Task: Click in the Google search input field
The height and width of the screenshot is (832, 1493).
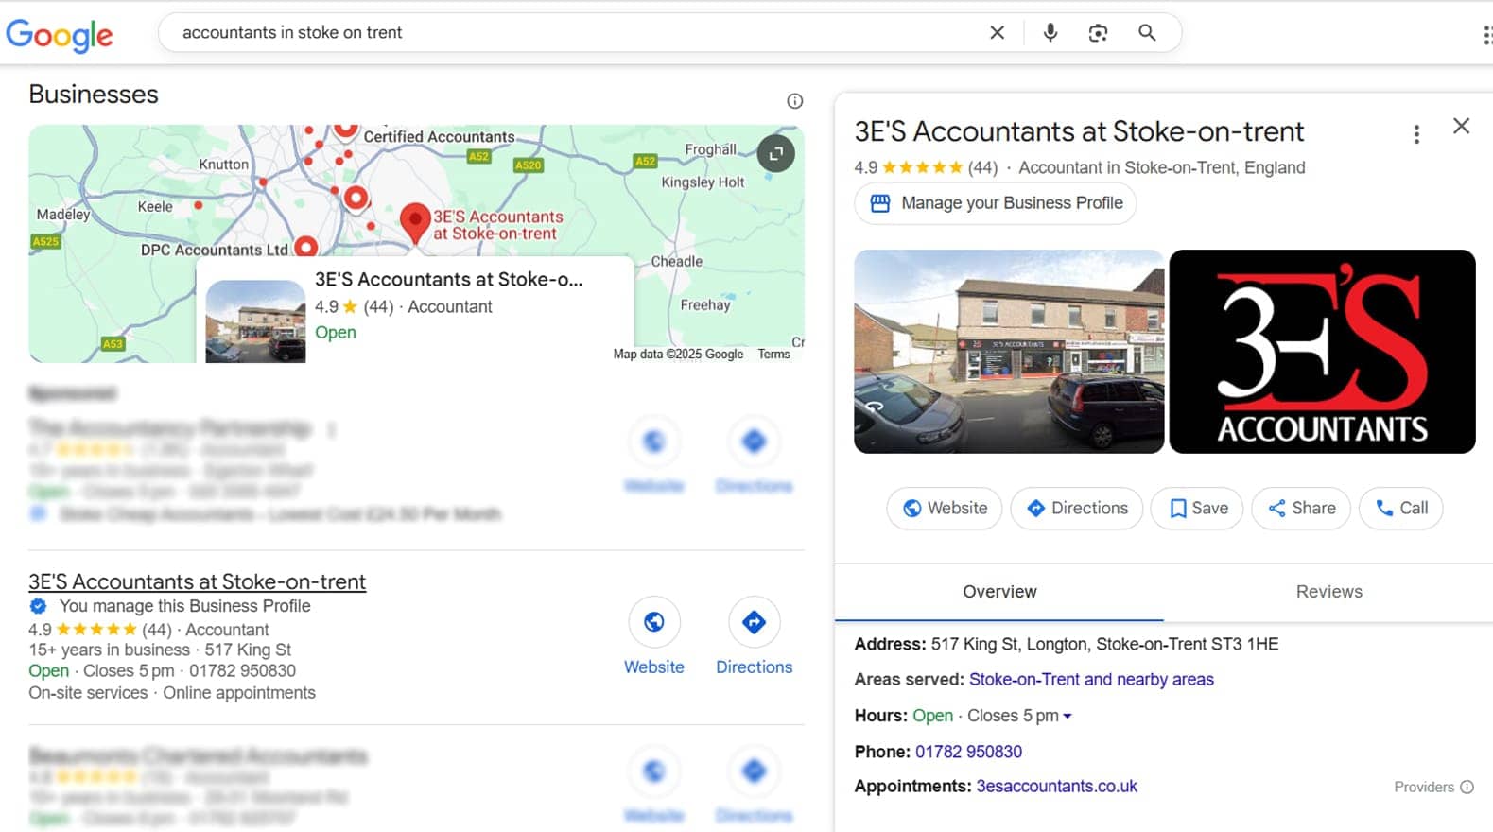Action: (x=567, y=33)
